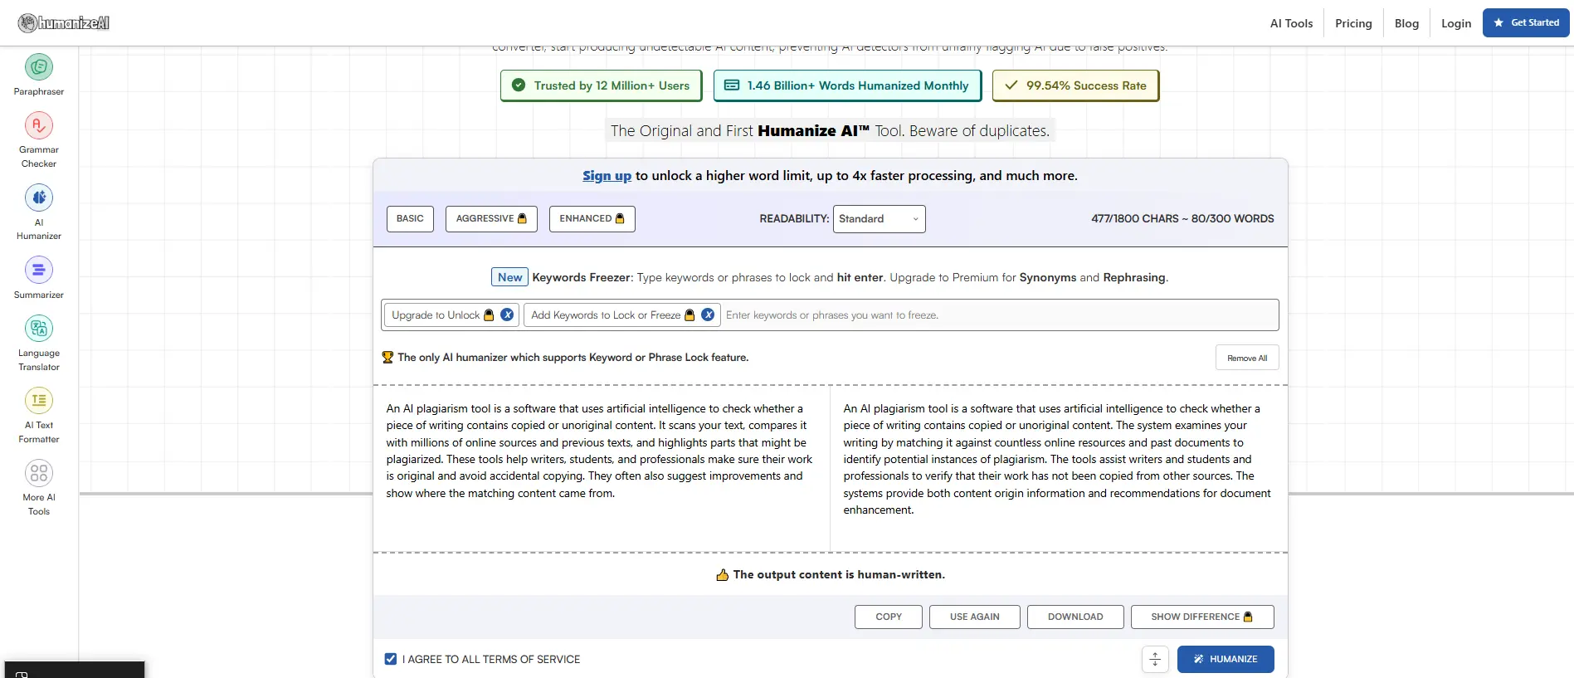
Task: Click the 477/1800 CHARS counter text
Action: pyautogui.click(x=1182, y=219)
